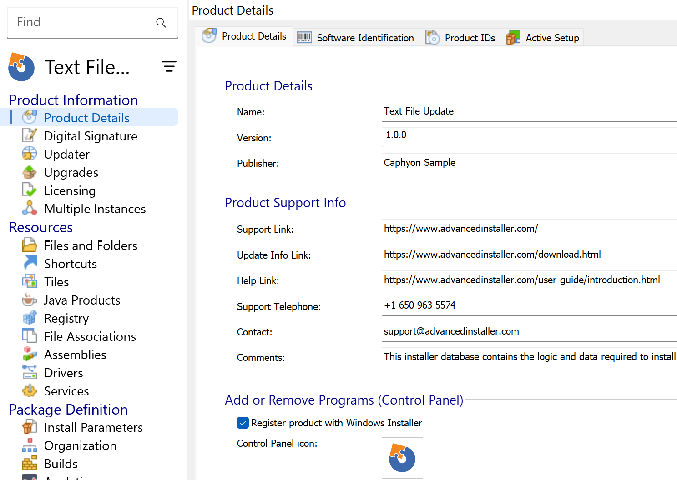The image size is (677, 480).
Task: Select Install Parameters in sidebar
Action: pyautogui.click(x=93, y=427)
